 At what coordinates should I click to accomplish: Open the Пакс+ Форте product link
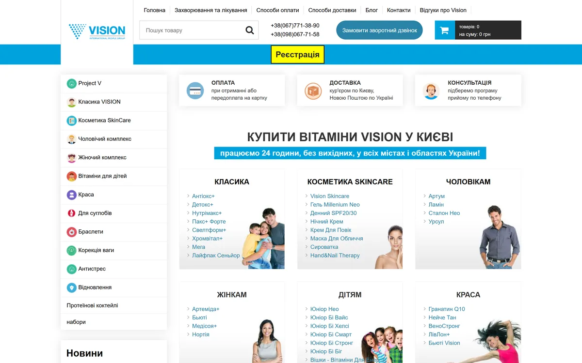(209, 222)
